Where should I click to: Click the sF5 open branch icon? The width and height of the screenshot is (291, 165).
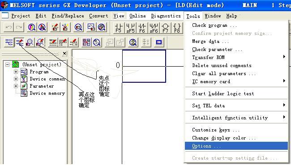pos(130,28)
